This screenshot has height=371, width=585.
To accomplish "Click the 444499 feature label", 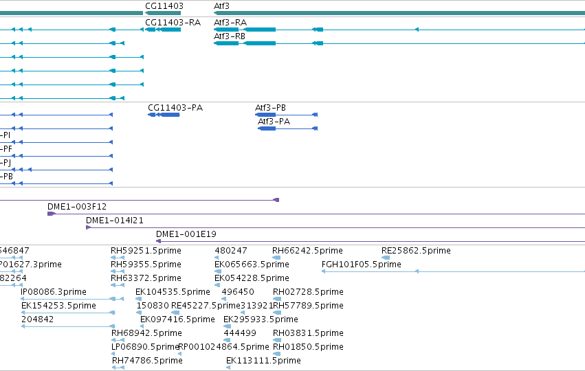I will point(240,333).
